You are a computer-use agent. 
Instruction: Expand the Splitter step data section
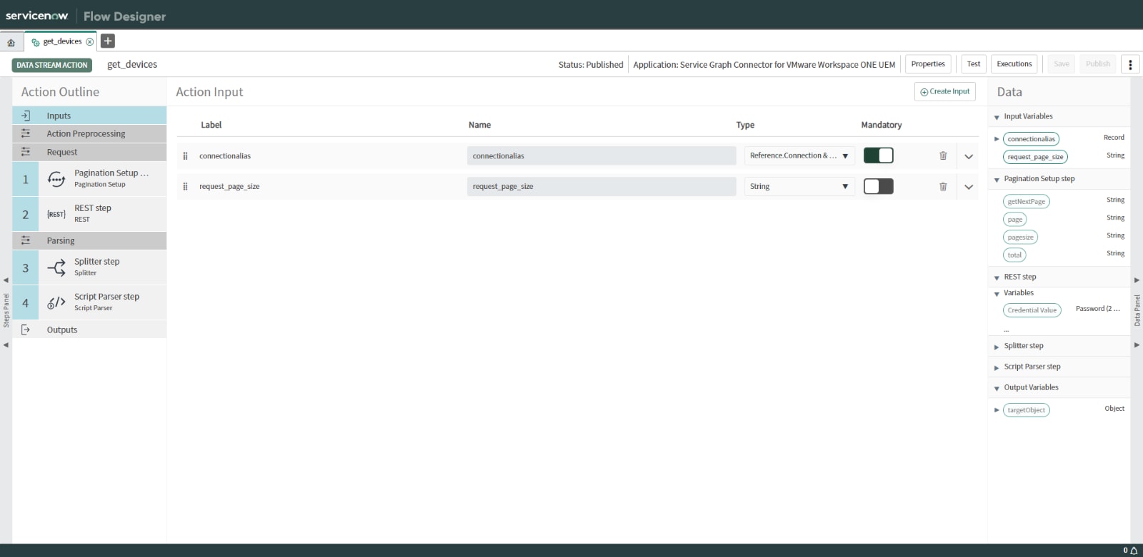coord(997,347)
